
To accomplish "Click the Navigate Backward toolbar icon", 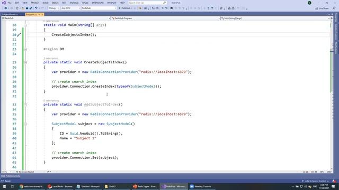I will pyautogui.click(x=6, y=8).
